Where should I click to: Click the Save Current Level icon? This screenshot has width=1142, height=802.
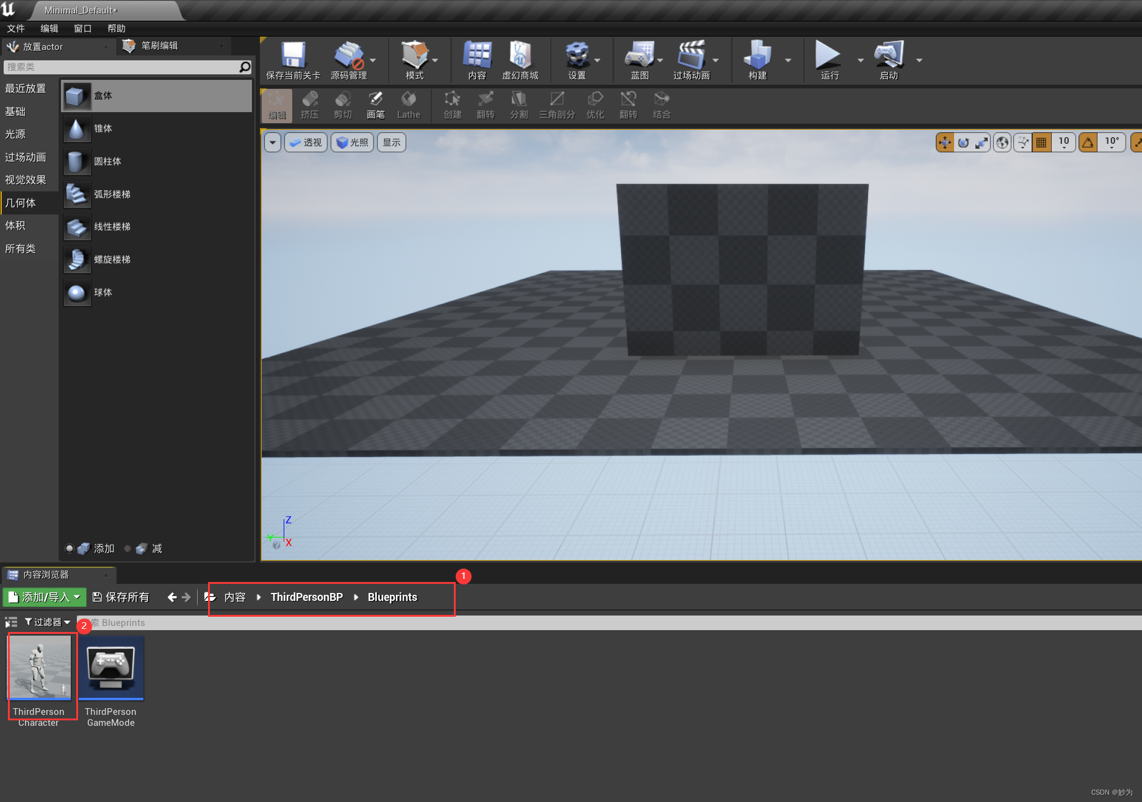[293, 55]
